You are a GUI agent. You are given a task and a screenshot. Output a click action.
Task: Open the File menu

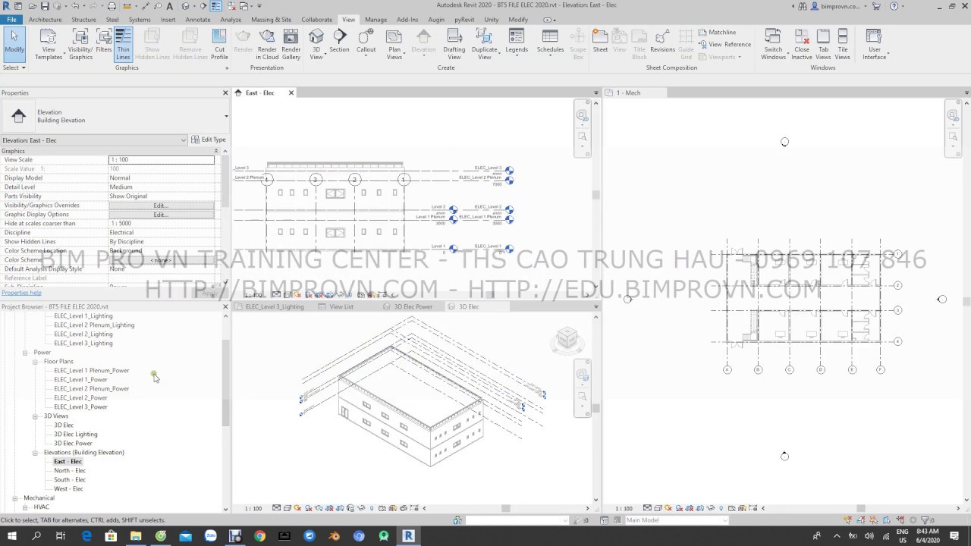pos(11,20)
